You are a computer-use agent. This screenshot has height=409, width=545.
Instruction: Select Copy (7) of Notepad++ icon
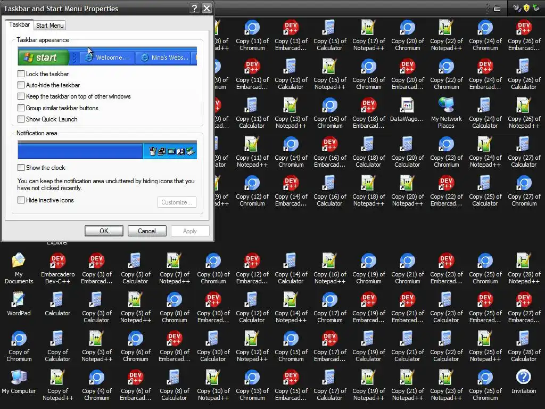click(x=175, y=268)
